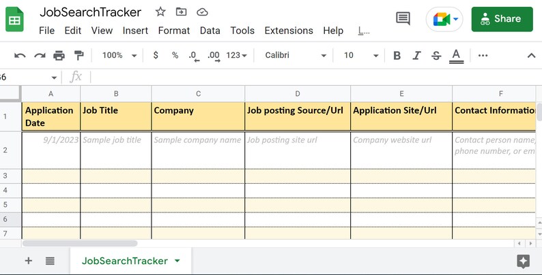This screenshot has height=275, width=542.
Task: Open the View menu
Action: [x=102, y=31]
